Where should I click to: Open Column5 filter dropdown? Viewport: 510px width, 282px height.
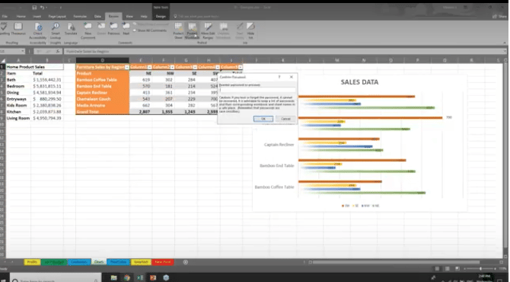tap(240, 67)
